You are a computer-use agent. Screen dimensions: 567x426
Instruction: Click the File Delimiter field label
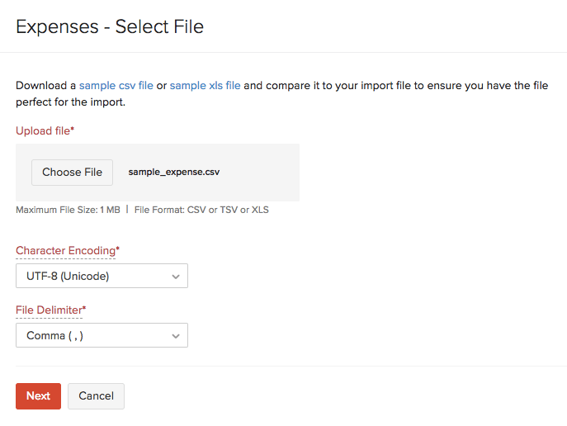click(49, 310)
